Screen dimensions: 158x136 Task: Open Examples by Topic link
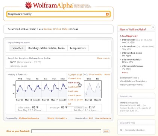(129, 78)
